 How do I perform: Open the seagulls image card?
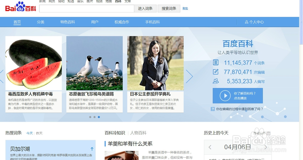[95, 63]
